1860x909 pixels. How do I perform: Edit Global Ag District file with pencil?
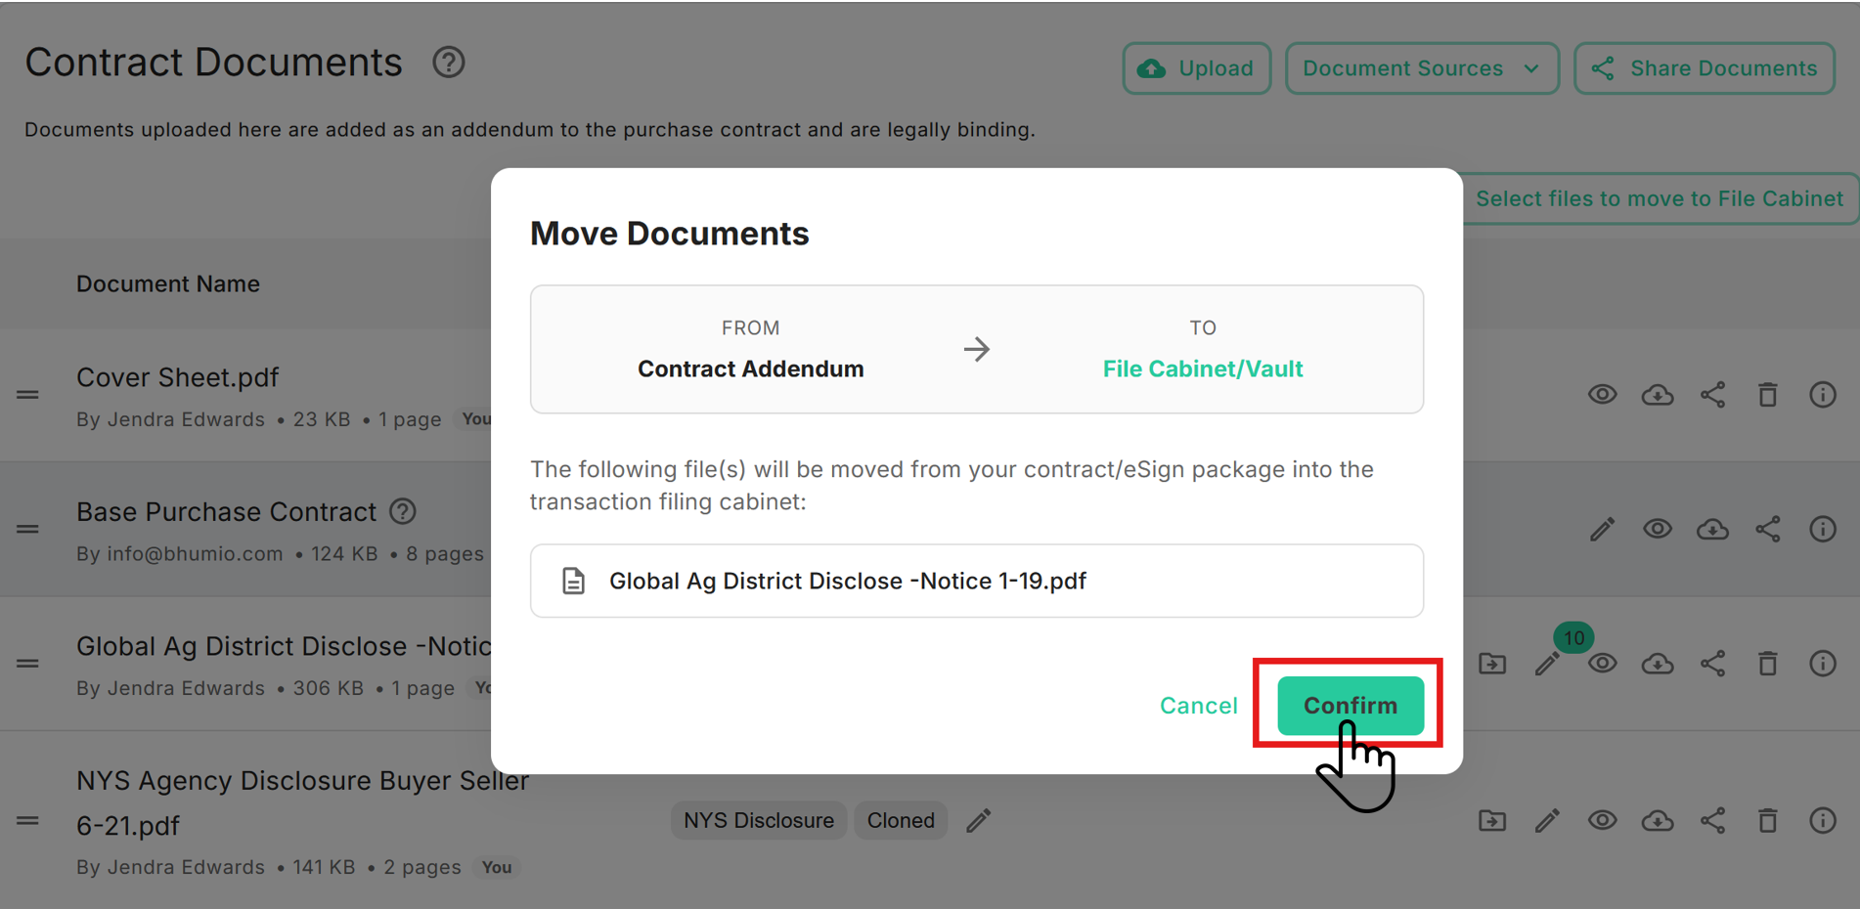point(1547,664)
